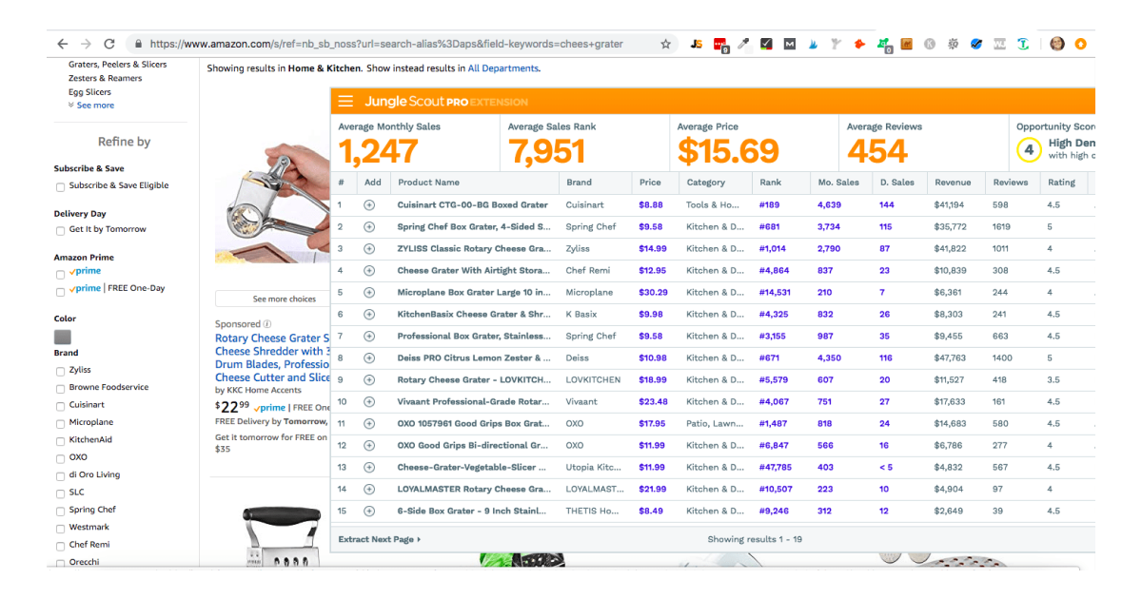Add OXO 1057961 Good Grips Box Grater row
The width and height of the screenshot is (1142, 599).
(369, 423)
